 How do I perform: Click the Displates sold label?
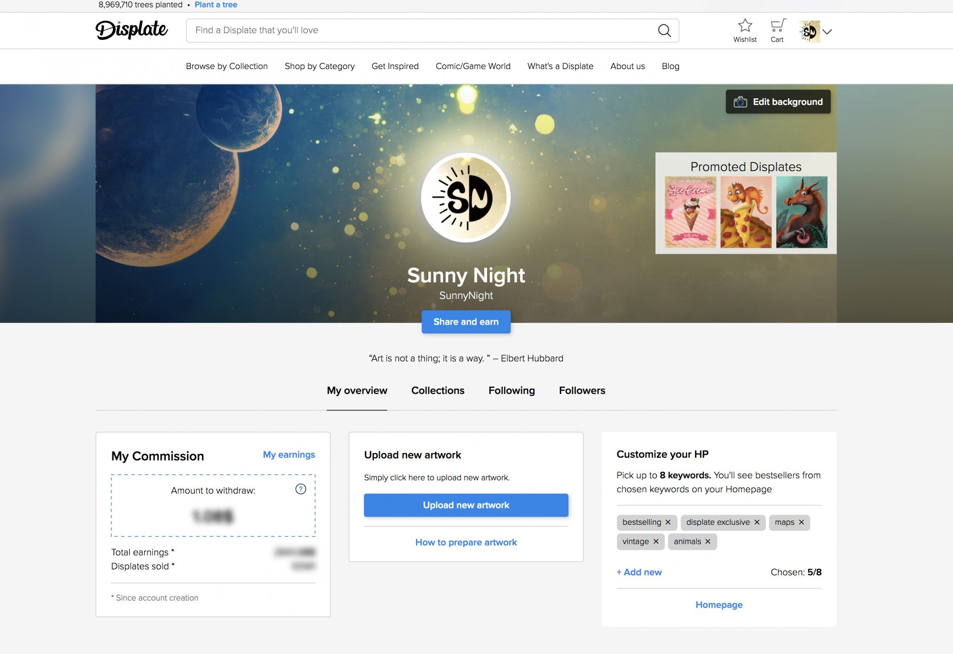(x=143, y=566)
